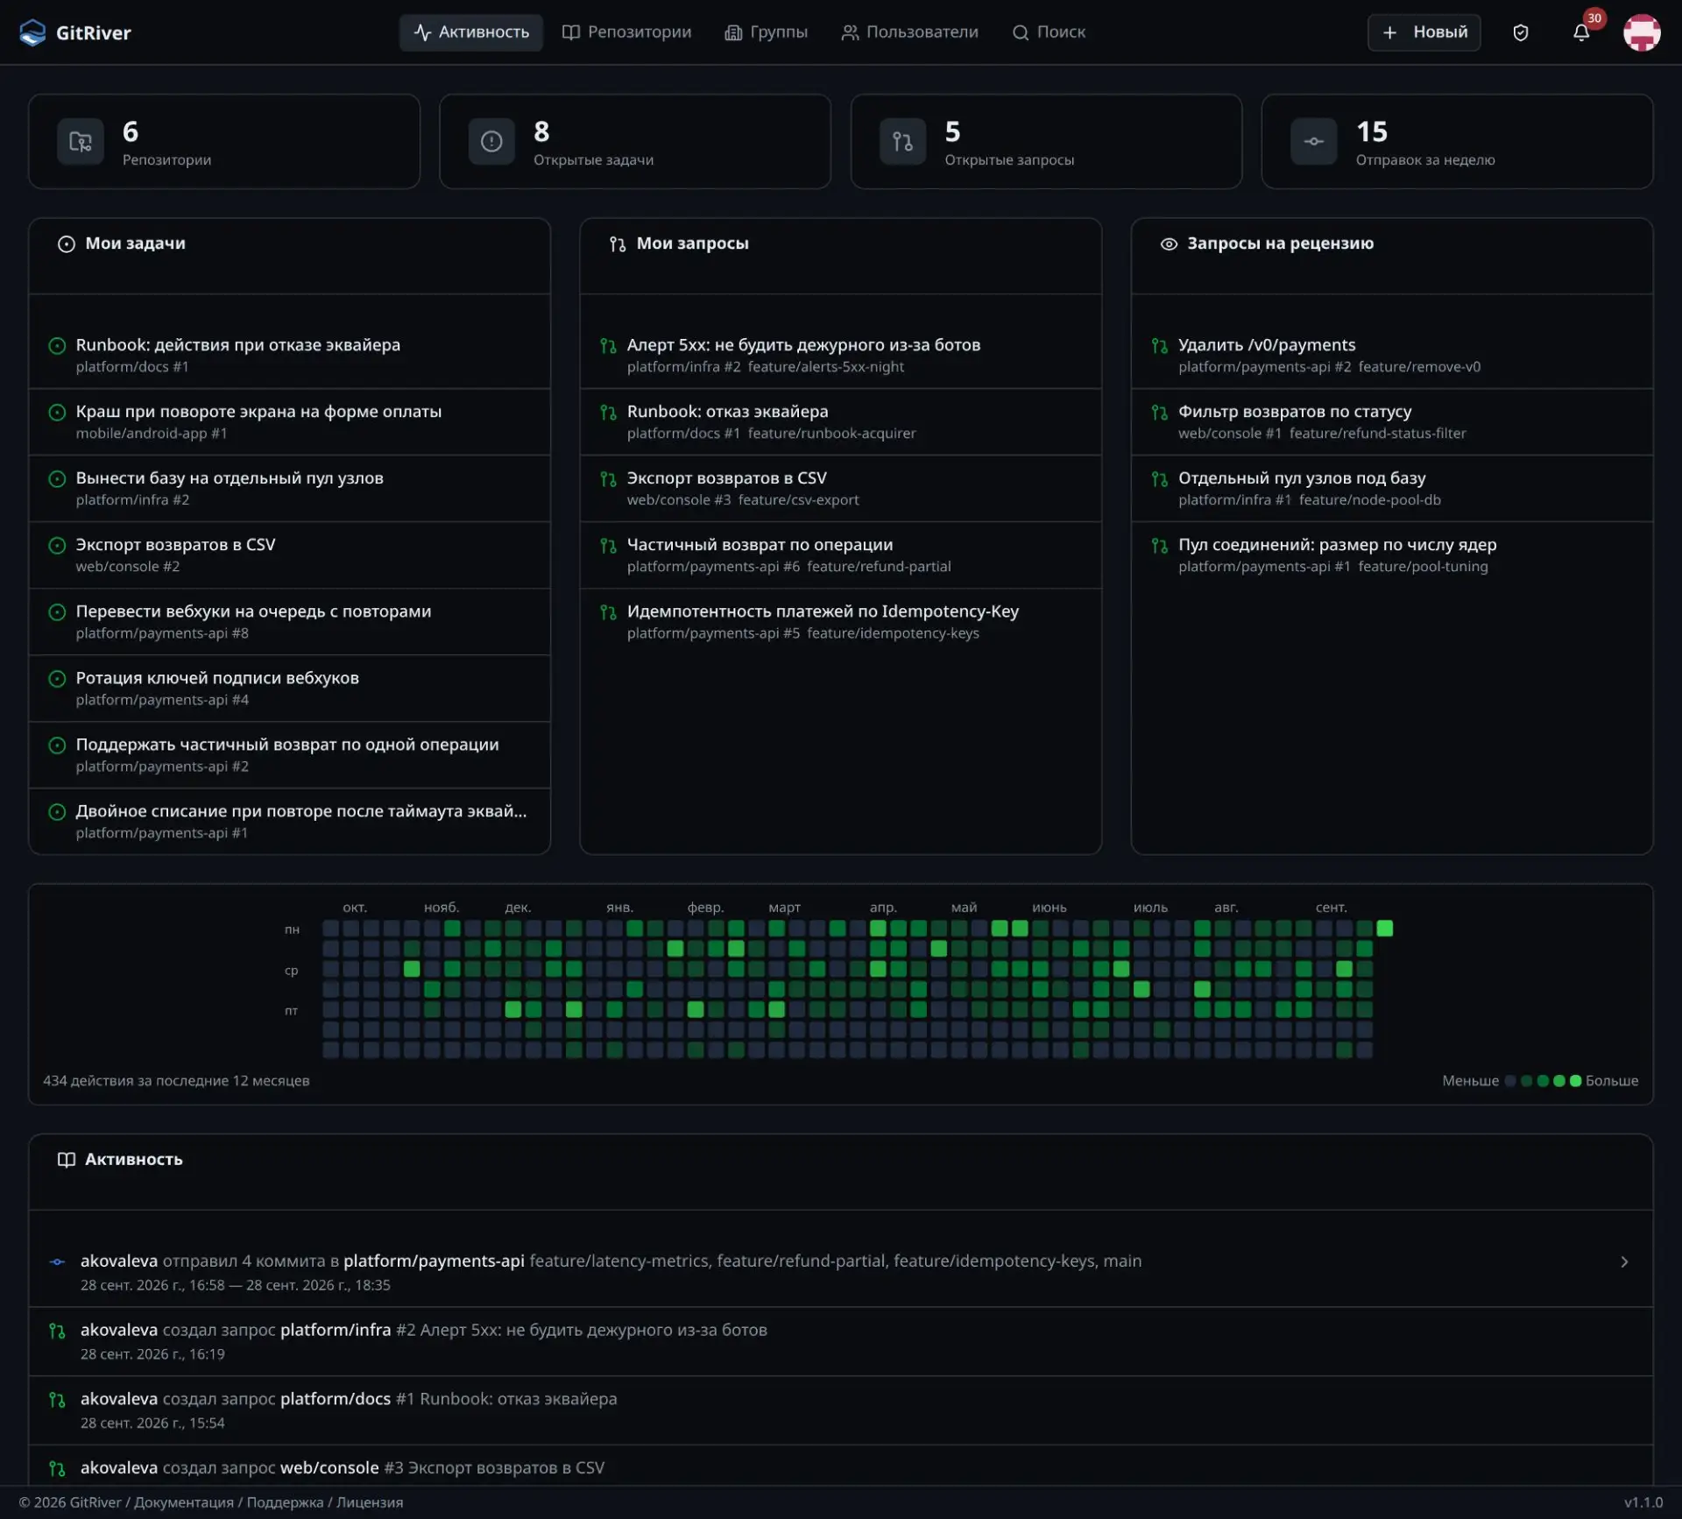
Task: Click the Открытые задачи stat card label
Action: coord(593,160)
